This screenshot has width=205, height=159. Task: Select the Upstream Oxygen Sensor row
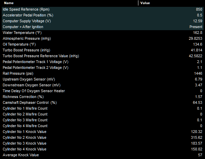click(x=103, y=79)
